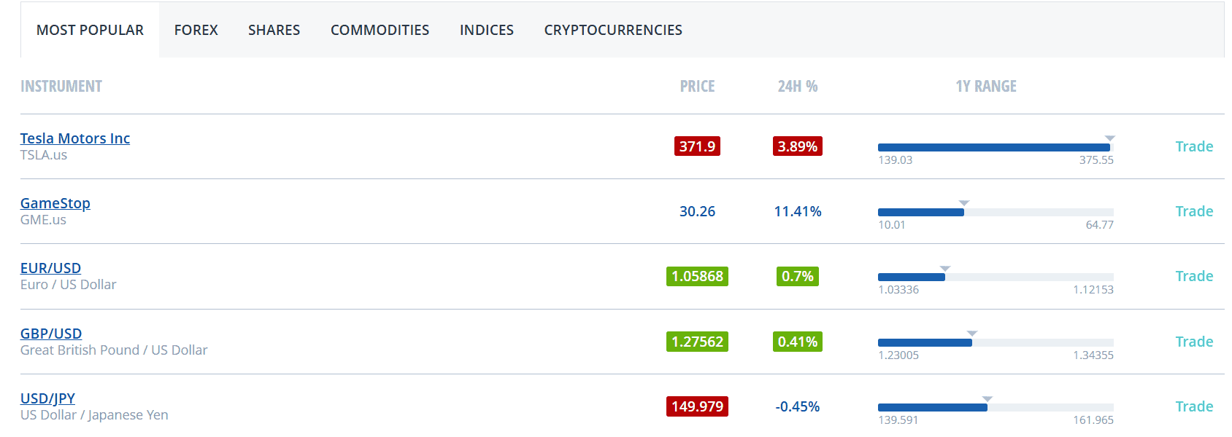This screenshot has width=1232, height=437.
Task: Show the CRYPTOCURRENCIES tab
Action: tap(613, 30)
